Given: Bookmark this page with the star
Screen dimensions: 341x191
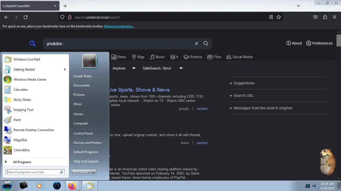Looking at the screenshot, I should tap(279, 17).
